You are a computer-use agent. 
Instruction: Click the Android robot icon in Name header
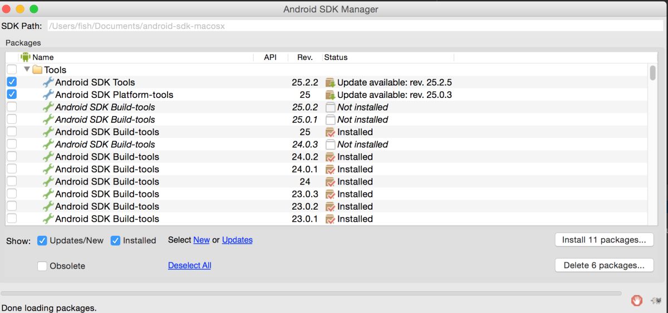pos(26,57)
